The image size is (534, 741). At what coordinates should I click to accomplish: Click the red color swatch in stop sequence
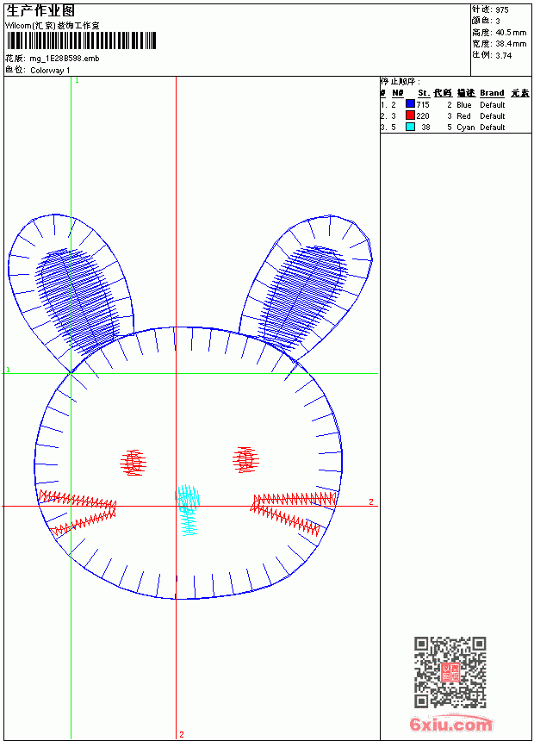(410, 115)
